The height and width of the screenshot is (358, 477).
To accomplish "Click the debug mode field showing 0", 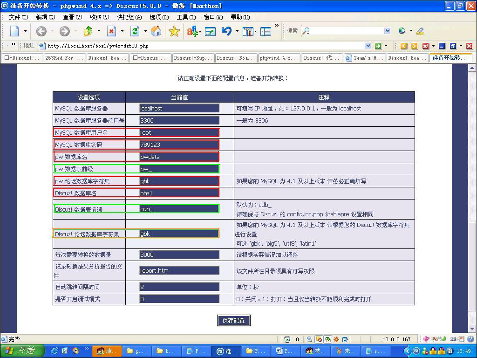I will (179, 299).
